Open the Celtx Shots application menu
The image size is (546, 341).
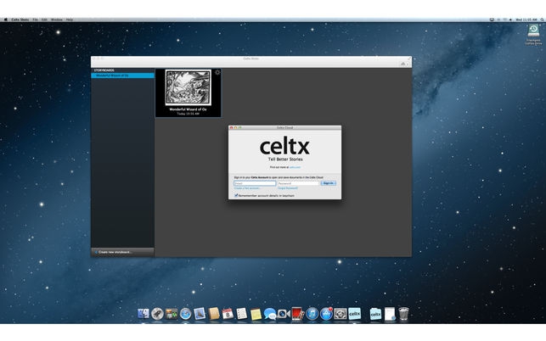tap(20, 20)
